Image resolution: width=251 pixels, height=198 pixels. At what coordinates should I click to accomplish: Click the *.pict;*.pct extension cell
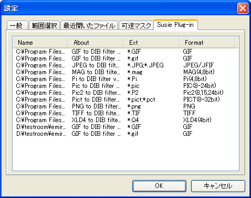click(141, 100)
